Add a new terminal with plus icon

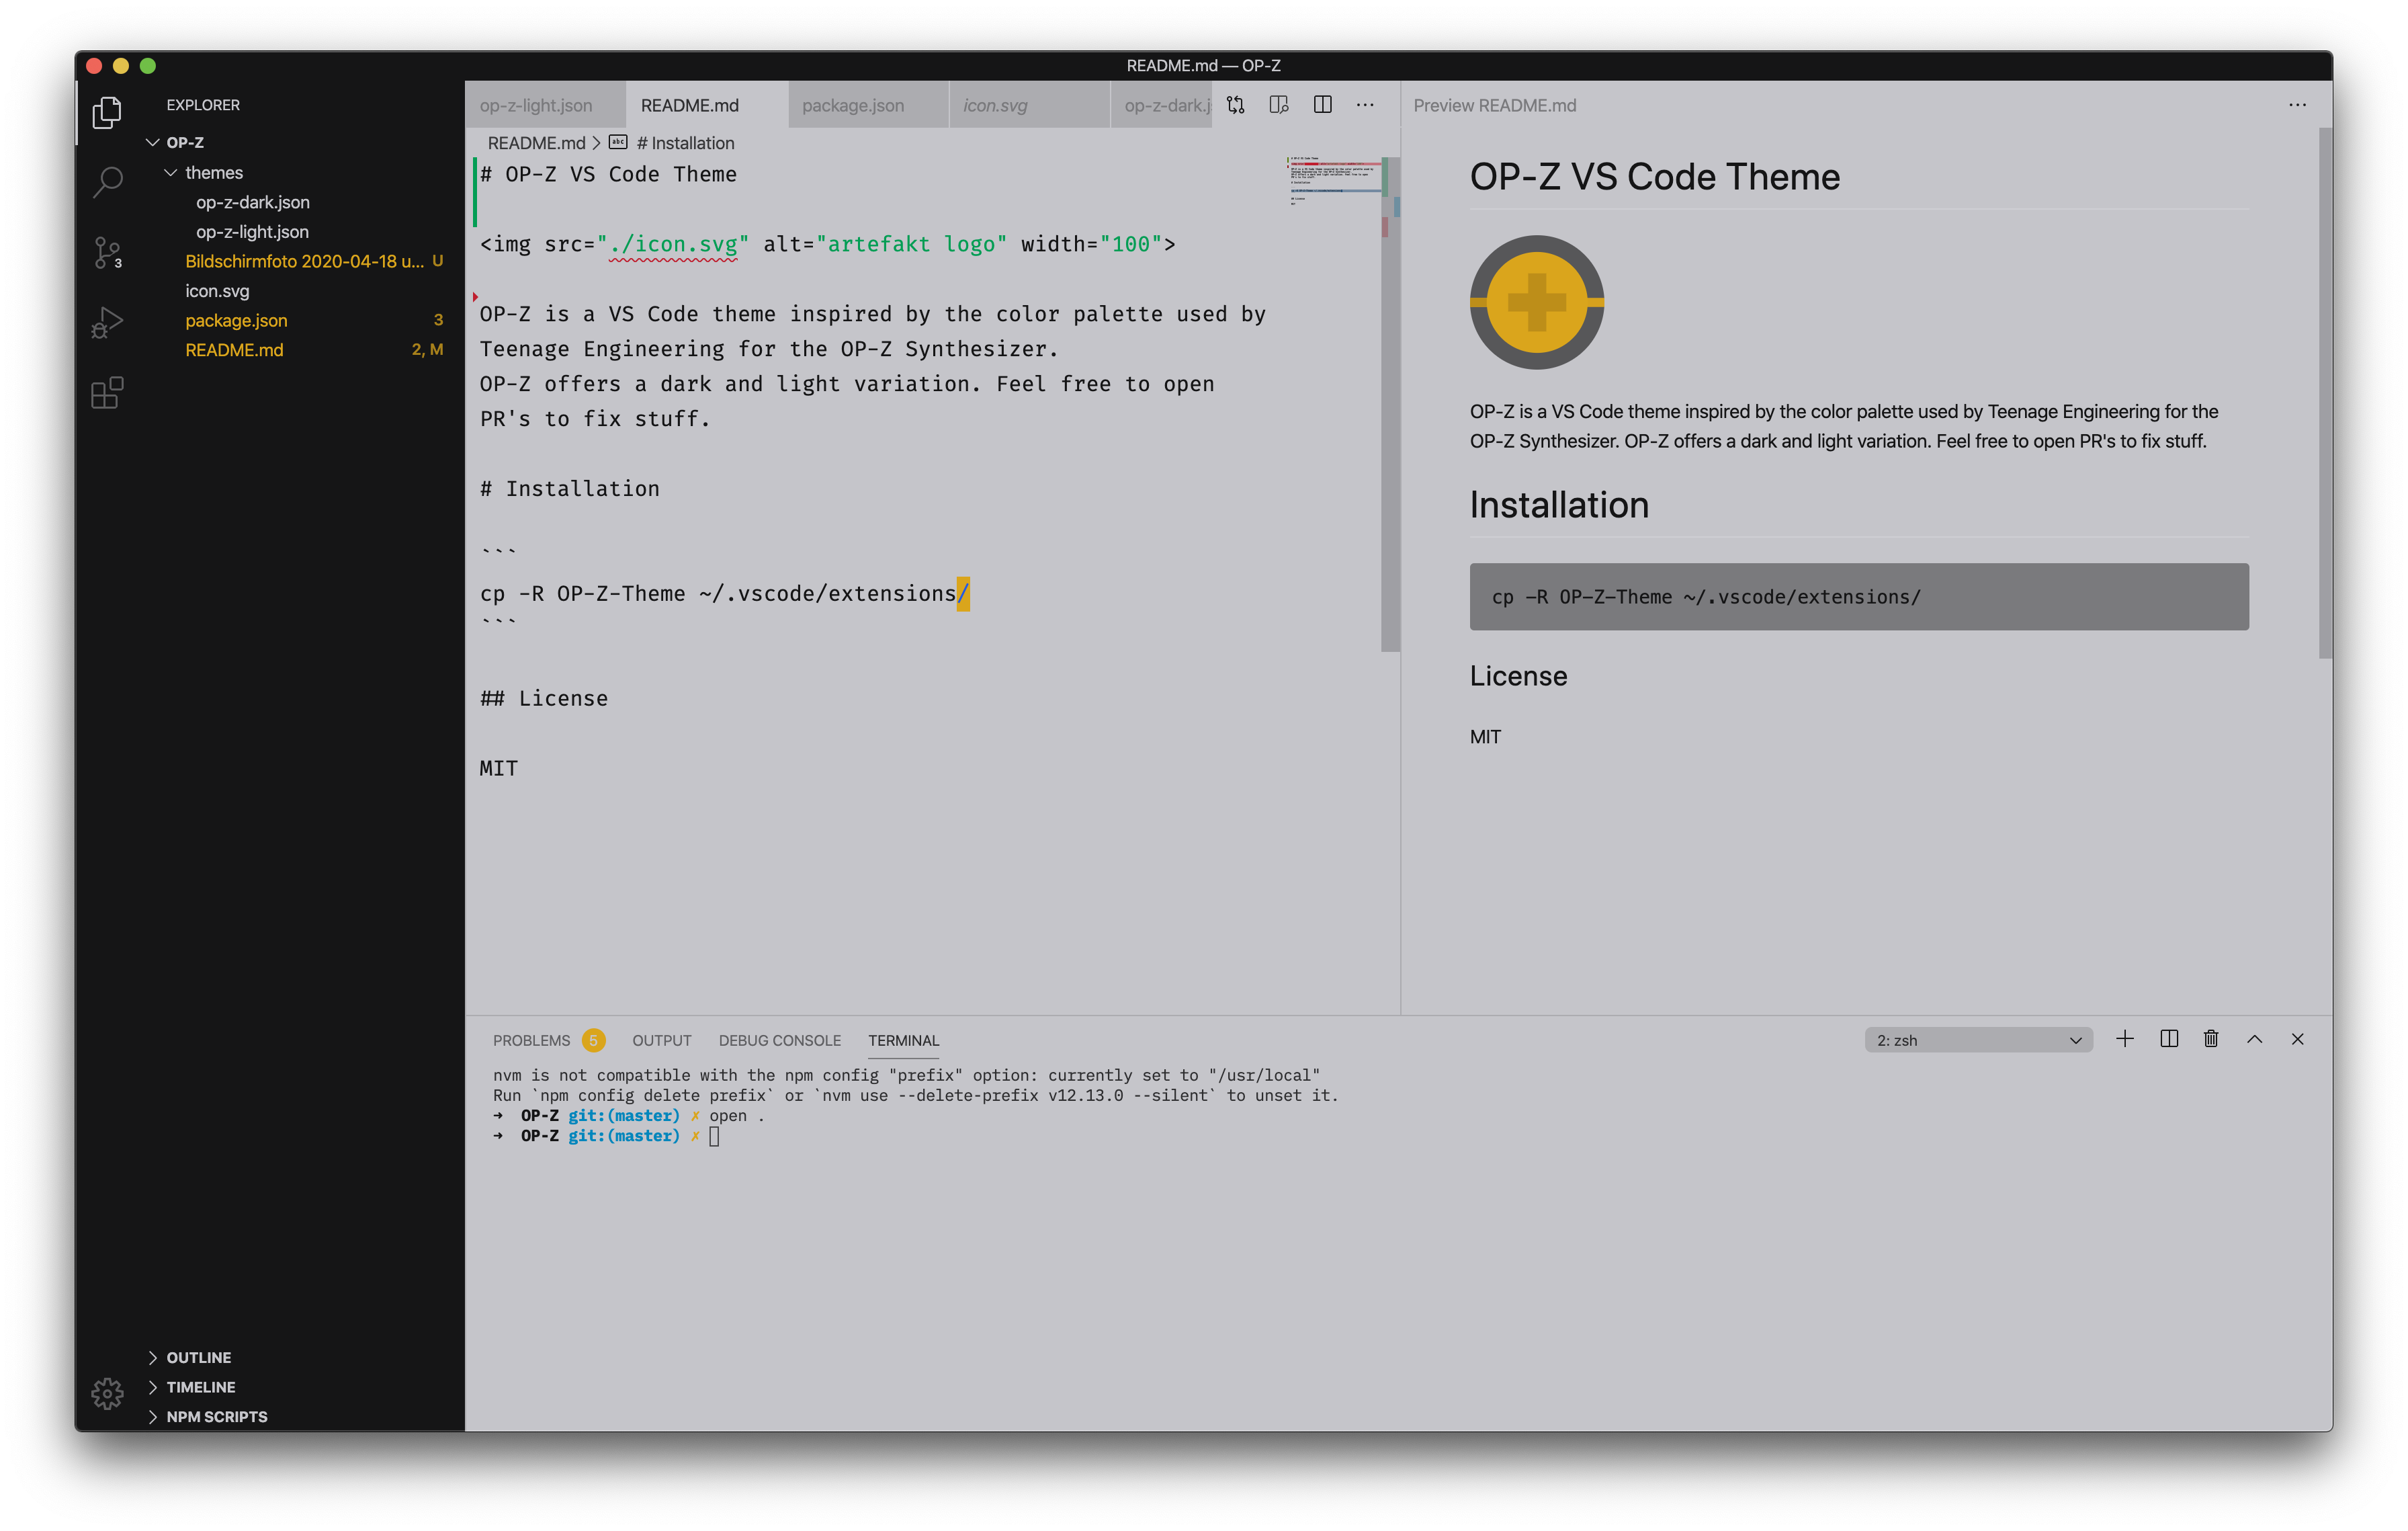[2125, 1039]
